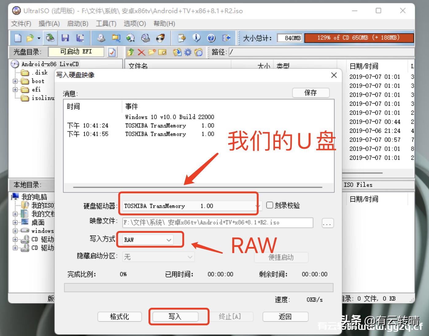The height and width of the screenshot is (336, 429).
Task: Click the 写入 button
Action: point(175,317)
